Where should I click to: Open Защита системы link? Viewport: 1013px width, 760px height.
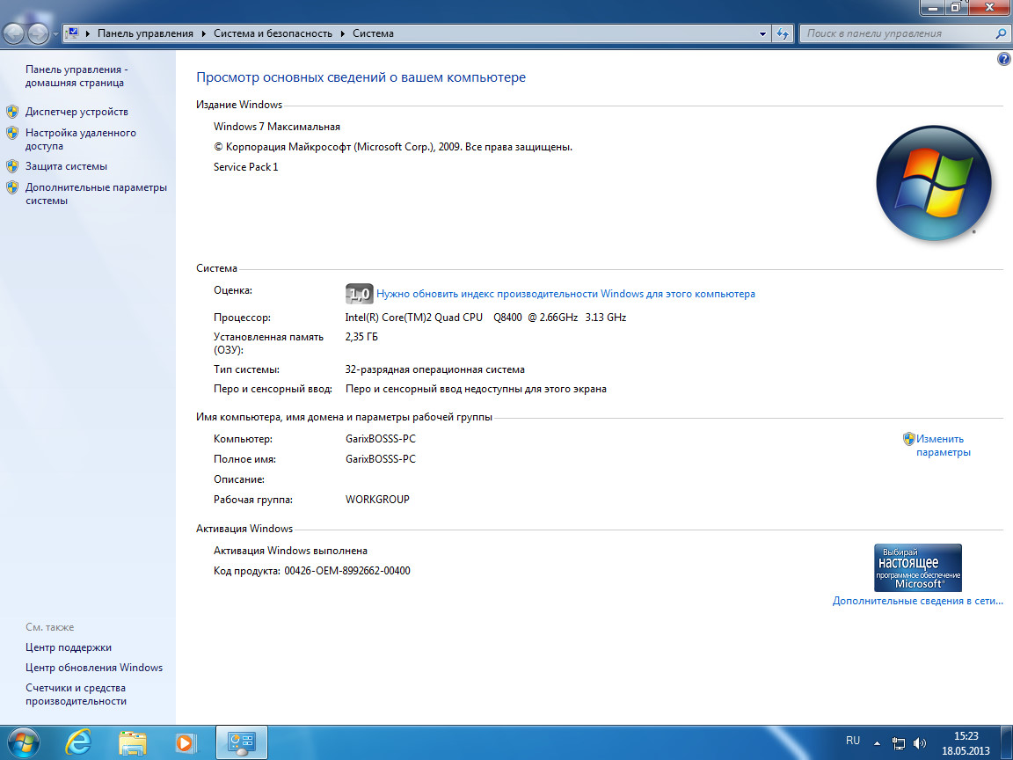point(66,166)
